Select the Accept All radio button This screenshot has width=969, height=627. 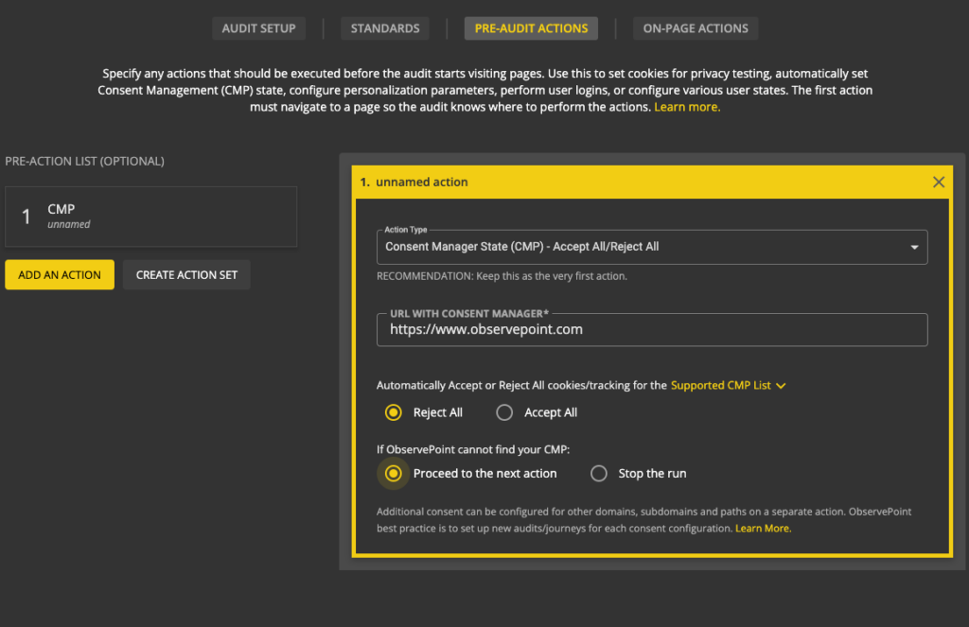(x=504, y=412)
